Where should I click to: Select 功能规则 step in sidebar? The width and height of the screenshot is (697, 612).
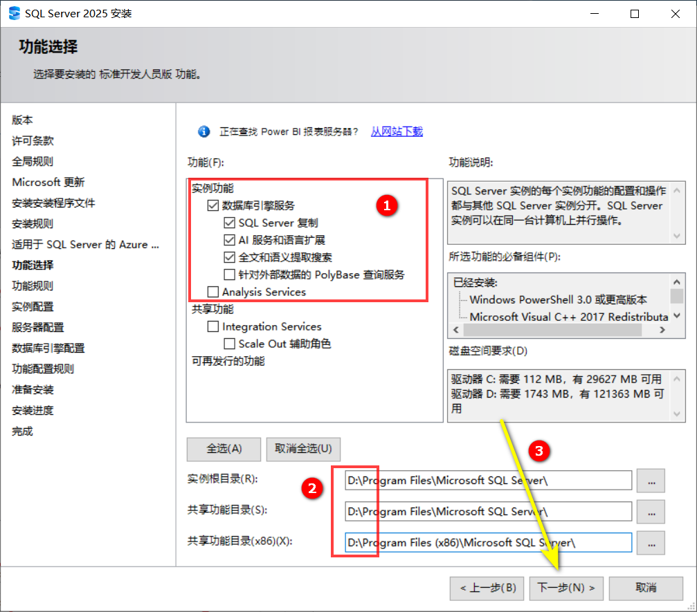point(33,286)
